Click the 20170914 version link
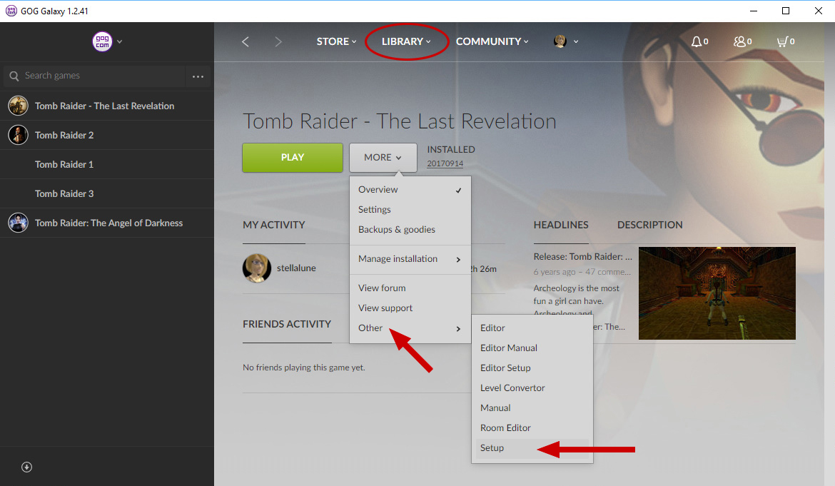 [445, 164]
